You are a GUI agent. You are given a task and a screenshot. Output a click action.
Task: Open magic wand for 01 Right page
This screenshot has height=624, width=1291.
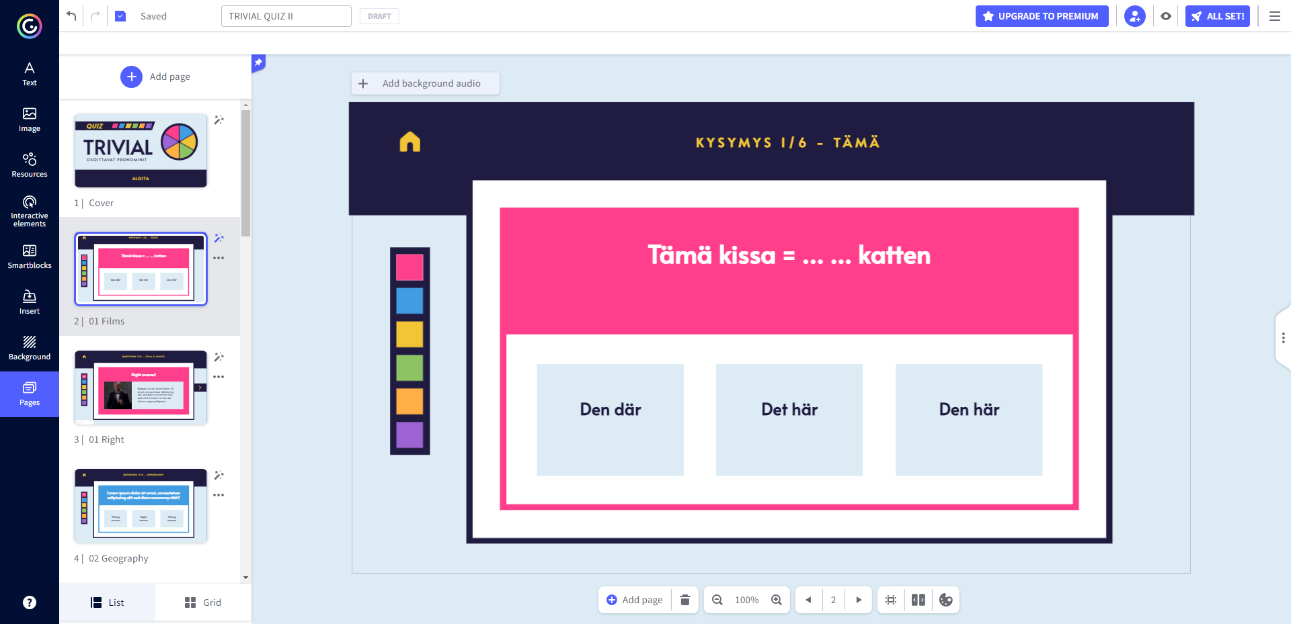pyautogui.click(x=219, y=357)
